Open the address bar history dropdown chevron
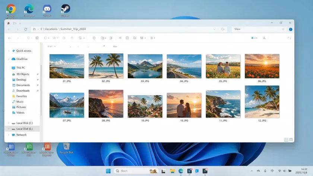This screenshot has width=313, height=176. coord(214,29)
